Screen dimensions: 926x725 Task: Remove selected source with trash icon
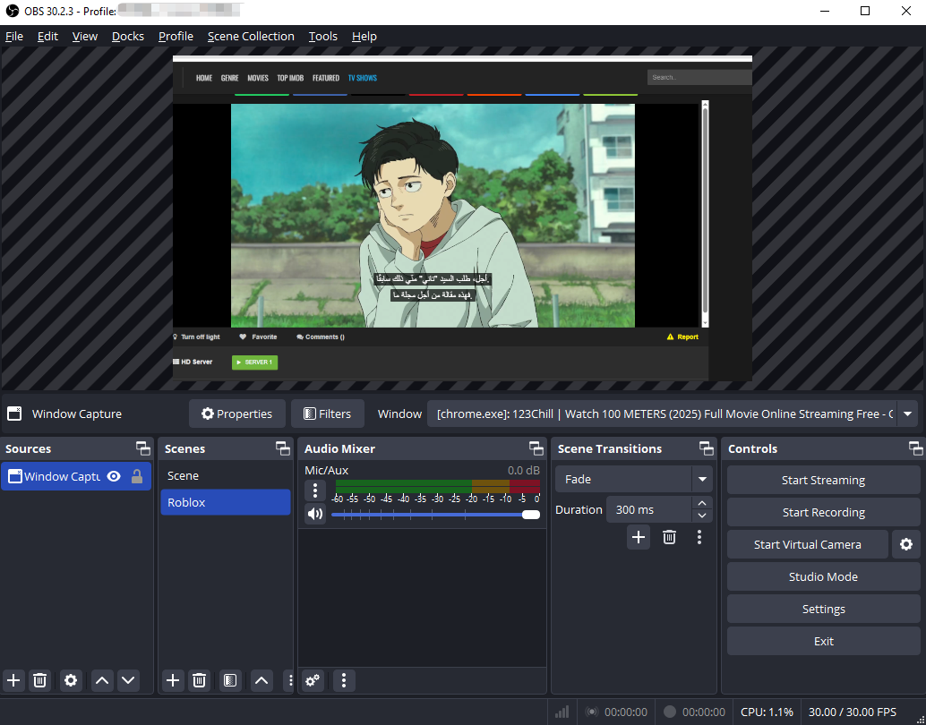tap(39, 680)
